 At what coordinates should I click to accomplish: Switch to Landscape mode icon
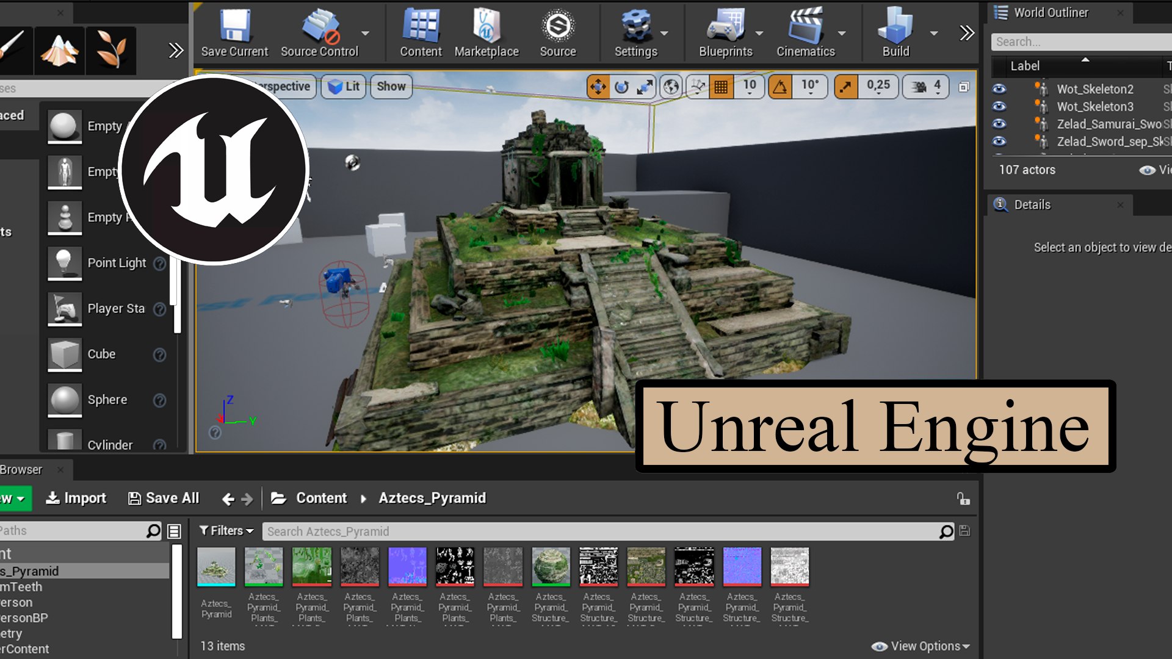point(59,50)
